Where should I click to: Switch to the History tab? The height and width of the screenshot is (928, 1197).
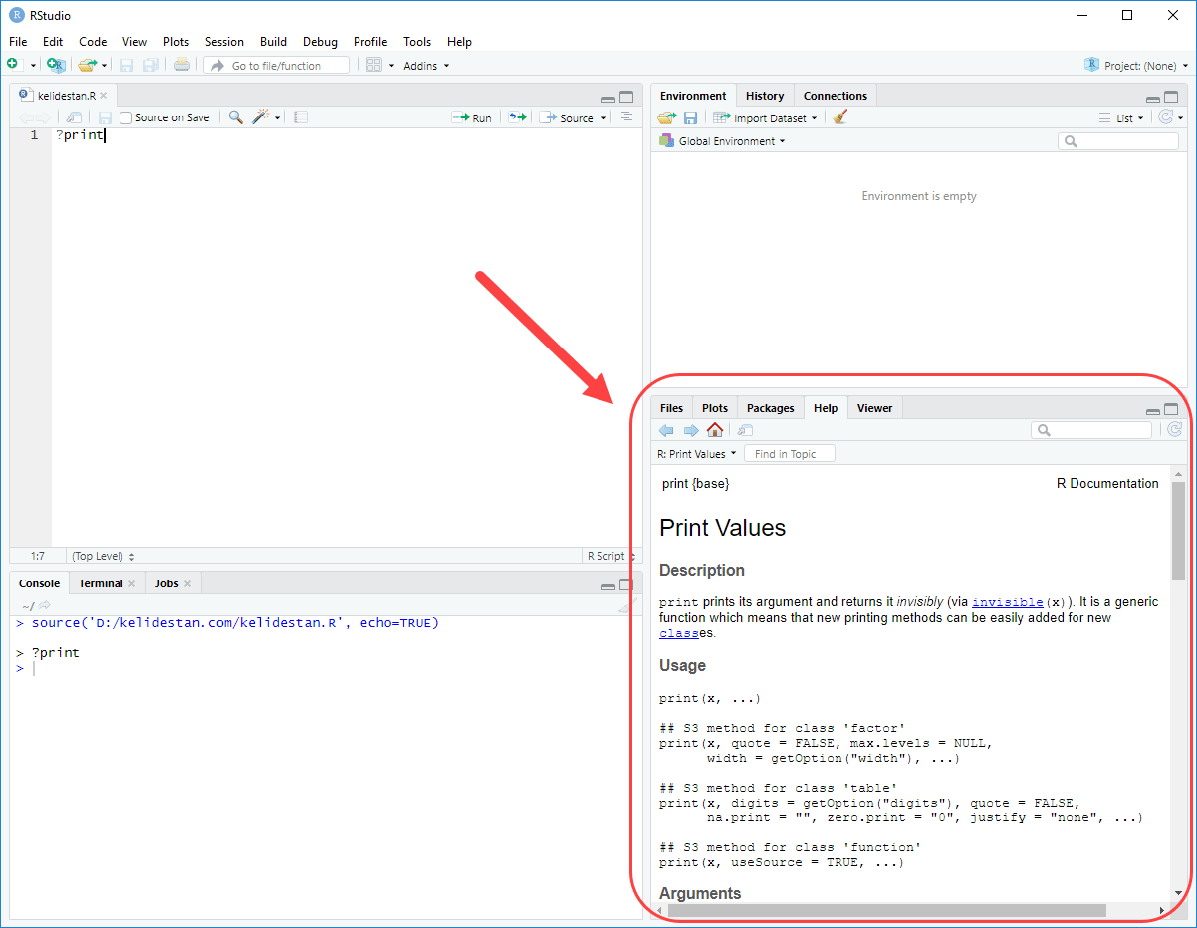(765, 96)
